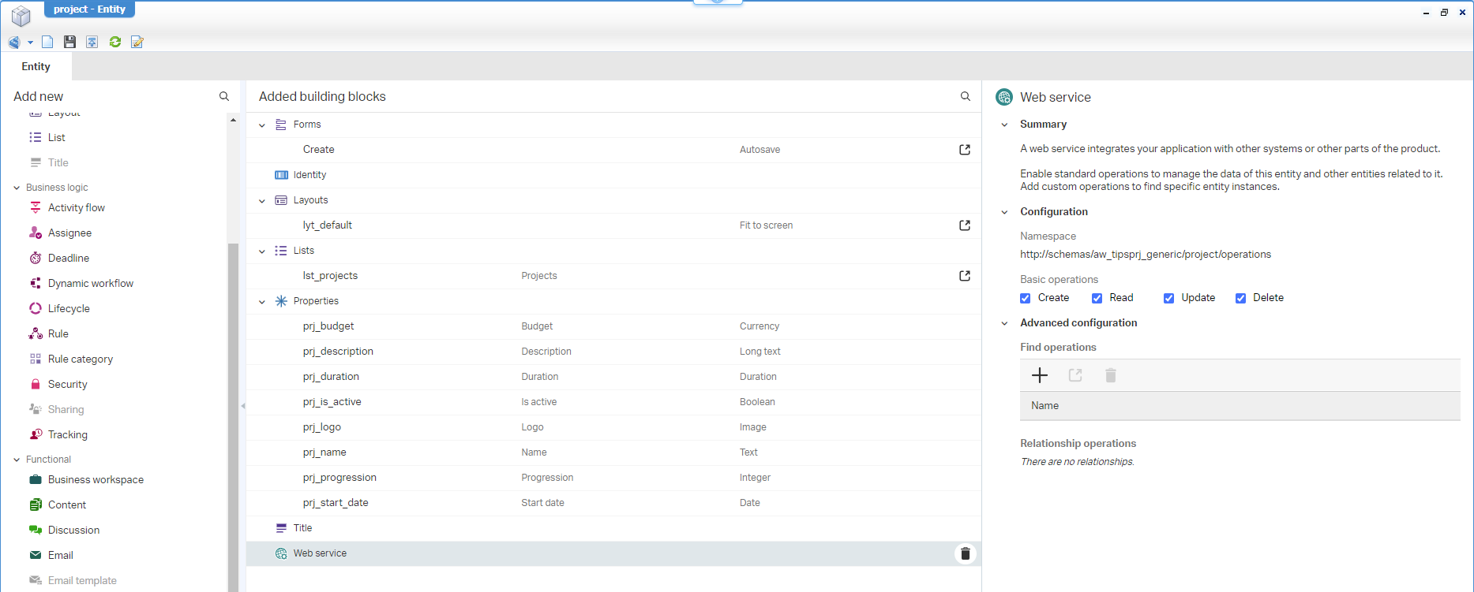Search the Added building blocks panel
Screen dimensions: 1474x592
coord(965,96)
